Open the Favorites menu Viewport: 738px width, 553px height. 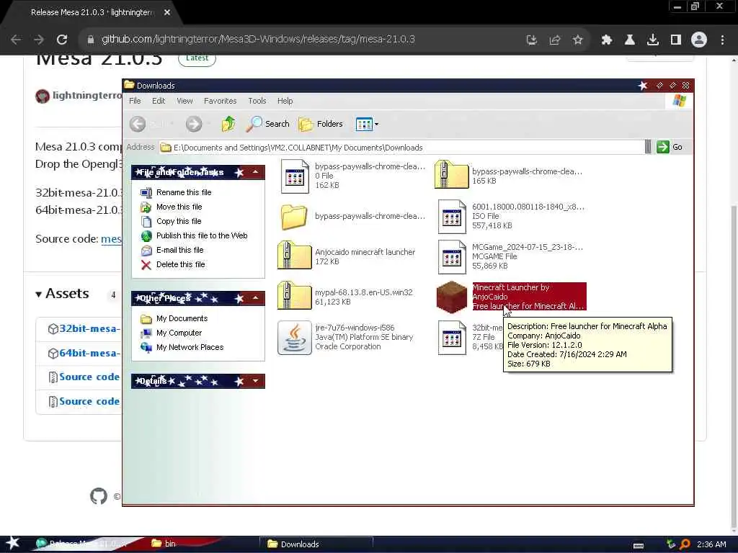pyautogui.click(x=221, y=101)
